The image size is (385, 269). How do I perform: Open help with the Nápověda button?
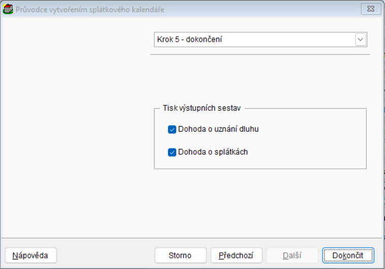click(x=30, y=255)
